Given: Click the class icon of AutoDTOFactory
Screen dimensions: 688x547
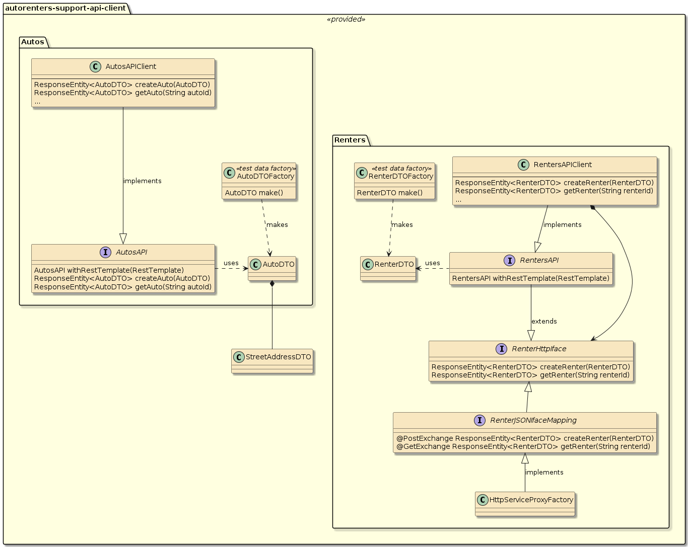Looking at the screenshot, I should coord(230,173).
